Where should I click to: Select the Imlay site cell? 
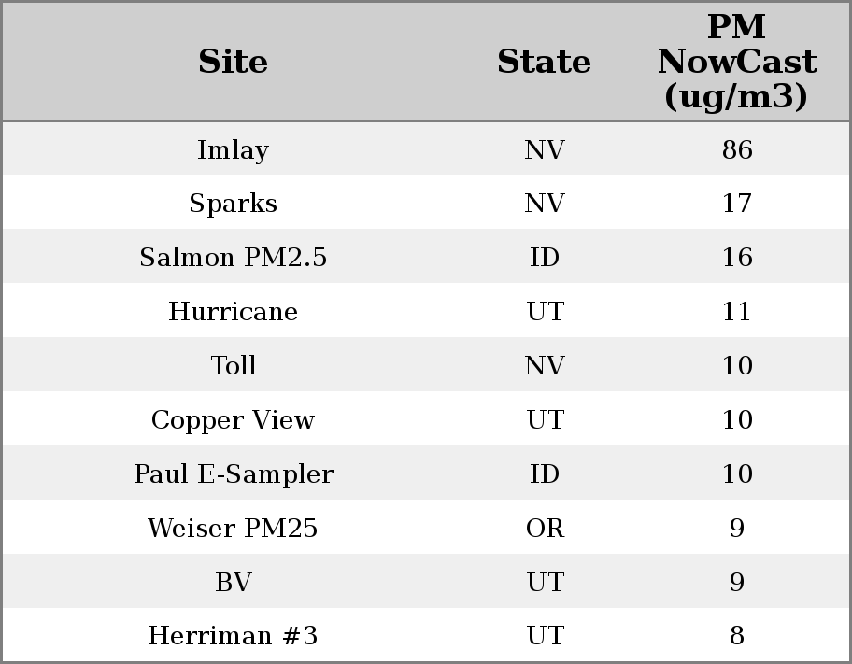tap(233, 149)
